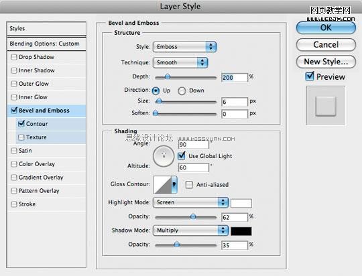Viewport: 362px width, 276px height.
Task: Open the Technique dropdown showing Smooth
Action: 180,62
